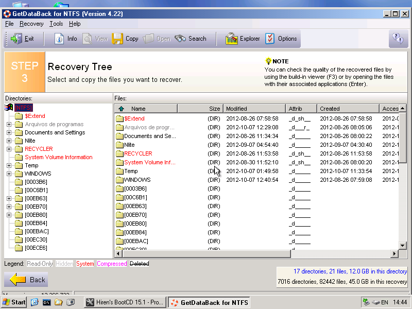Click the GetDataBack for NTFS taskbar button
This screenshot has width=412, height=309.
[209, 302]
